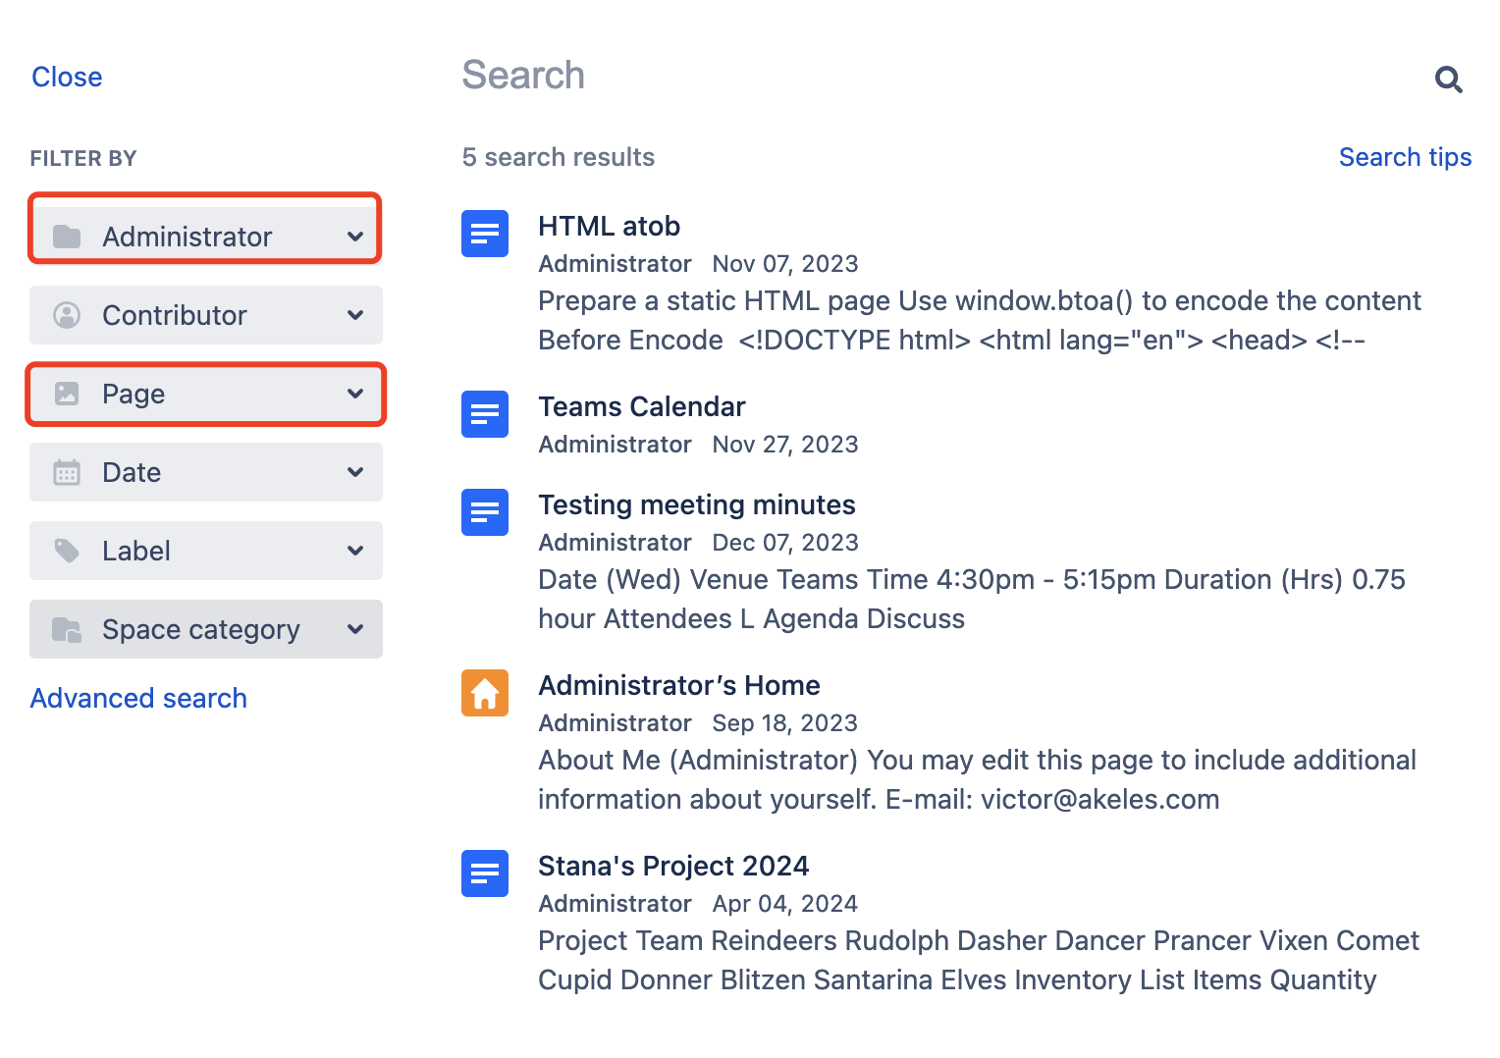The image size is (1500, 1058).
Task: Expand the Space category filter chevron
Action: click(355, 629)
